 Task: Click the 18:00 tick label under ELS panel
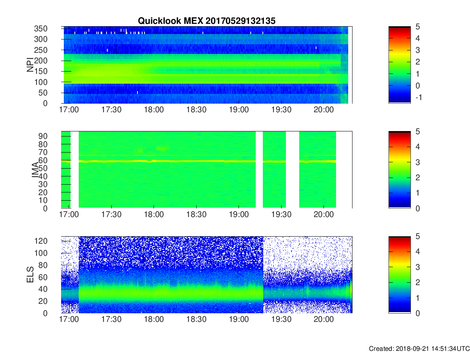tap(154, 320)
